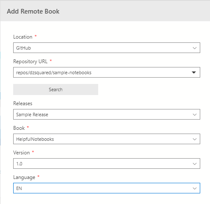
Task: Click the Add Remote Book dialog title
Action: coord(33,11)
